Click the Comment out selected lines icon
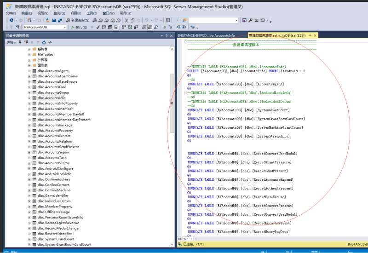This screenshot has height=253, width=368. tap(164, 27)
